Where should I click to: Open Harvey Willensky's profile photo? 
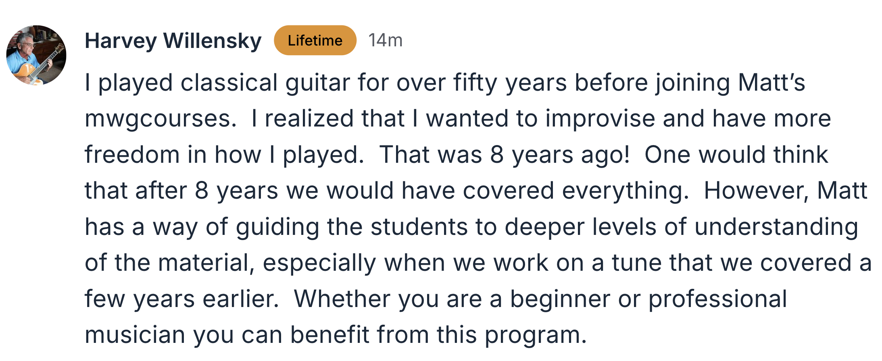pyautogui.click(x=36, y=55)
